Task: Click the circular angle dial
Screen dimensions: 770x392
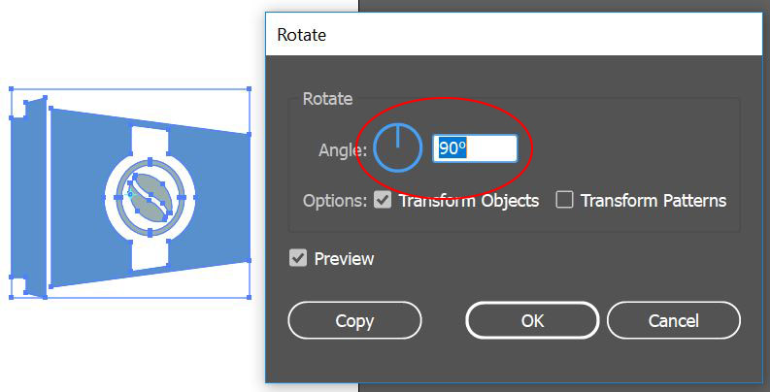Action: [x=397, y=148]
